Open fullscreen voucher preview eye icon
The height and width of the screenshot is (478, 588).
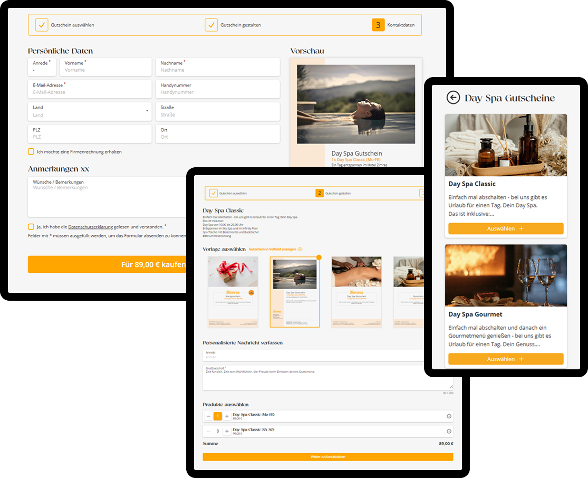coord(300,249)
